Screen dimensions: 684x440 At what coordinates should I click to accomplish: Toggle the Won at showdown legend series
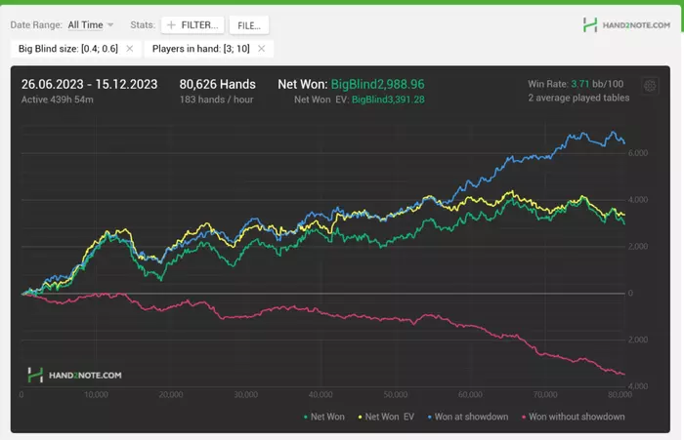pos(468,417)
